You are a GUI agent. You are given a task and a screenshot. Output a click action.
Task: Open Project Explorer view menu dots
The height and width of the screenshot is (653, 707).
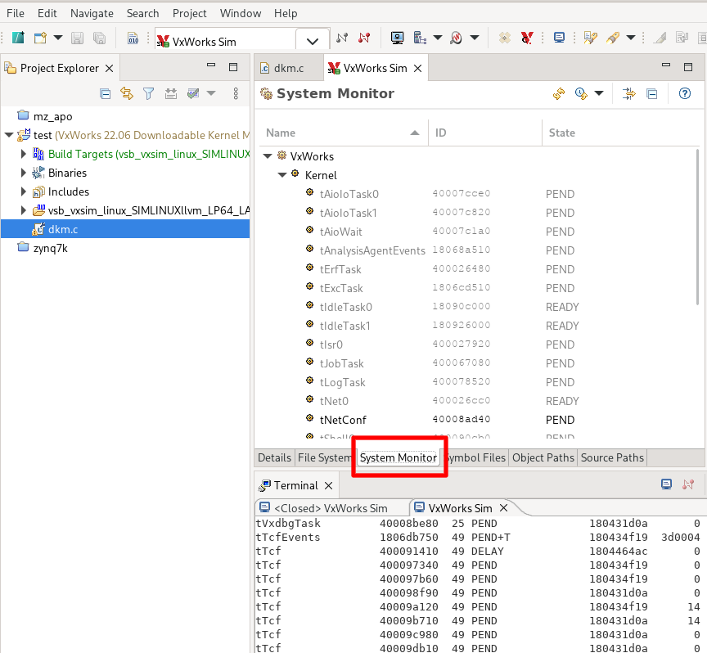pyautogui.click(x=236, y=94)
